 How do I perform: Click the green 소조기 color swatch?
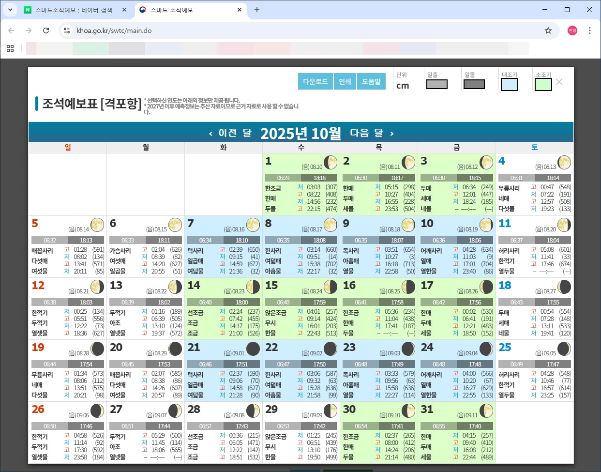tap(544, 84)
